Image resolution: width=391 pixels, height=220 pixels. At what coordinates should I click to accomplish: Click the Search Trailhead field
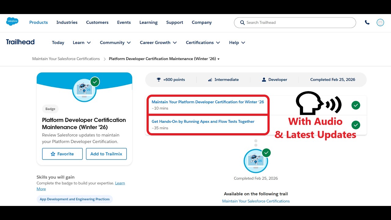click(295, 23)
